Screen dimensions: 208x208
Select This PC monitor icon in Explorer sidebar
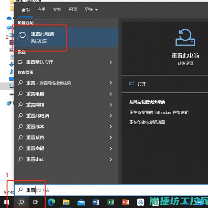tap(9, 28)
